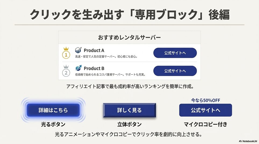
Task: Click the slide title クリックを生み出す「専用ブロック」後編
Action: click(129, 14)
